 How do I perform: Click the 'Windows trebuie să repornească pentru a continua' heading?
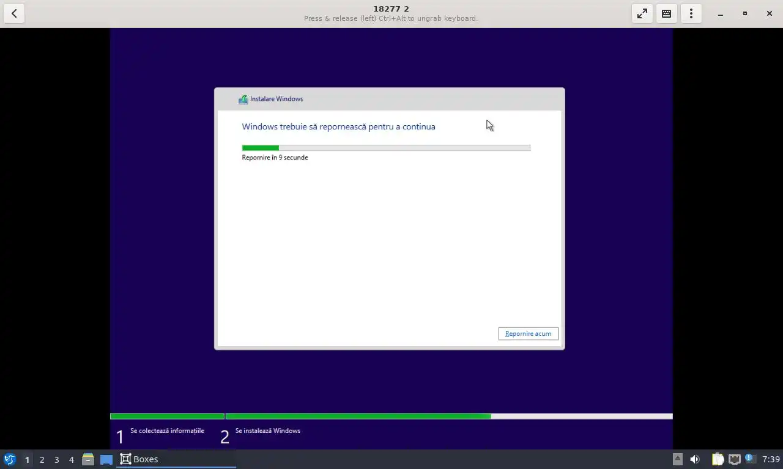pyautogui.click(x=338, y=126)
